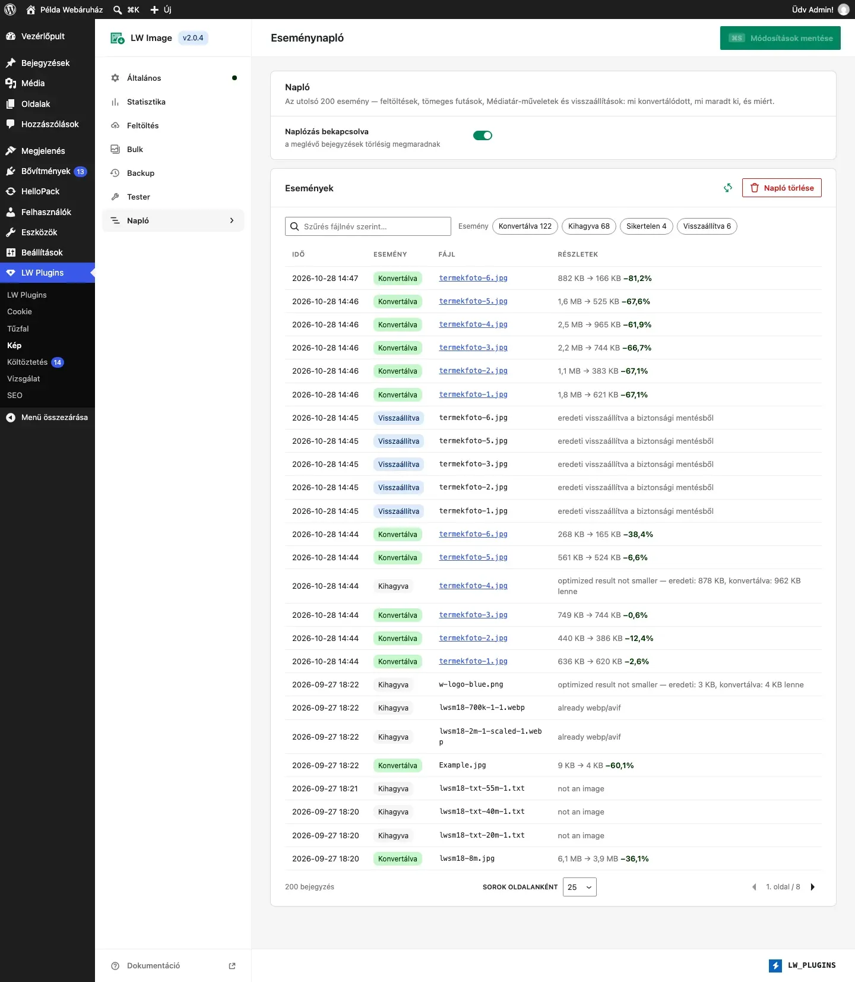
Task: Click the Bulk images icon
Action: click(x=115, y=149)
